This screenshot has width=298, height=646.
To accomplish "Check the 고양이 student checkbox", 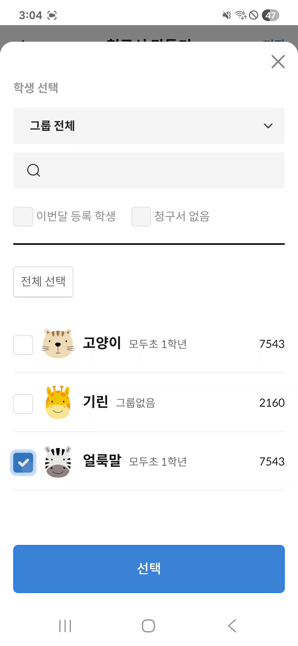I will (x=23, y=345).
